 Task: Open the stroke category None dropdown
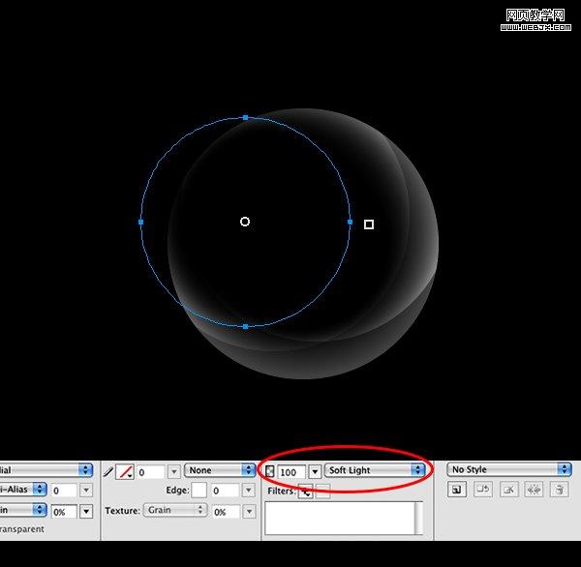point(220,470)
